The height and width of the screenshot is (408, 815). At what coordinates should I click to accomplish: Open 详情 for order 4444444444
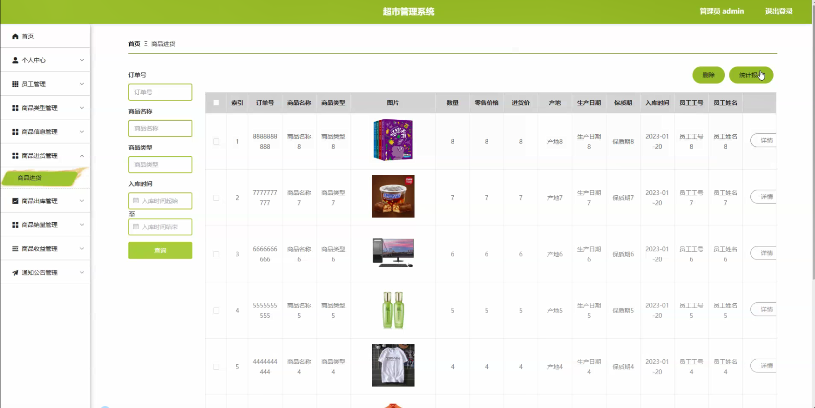tap(764, 366)
